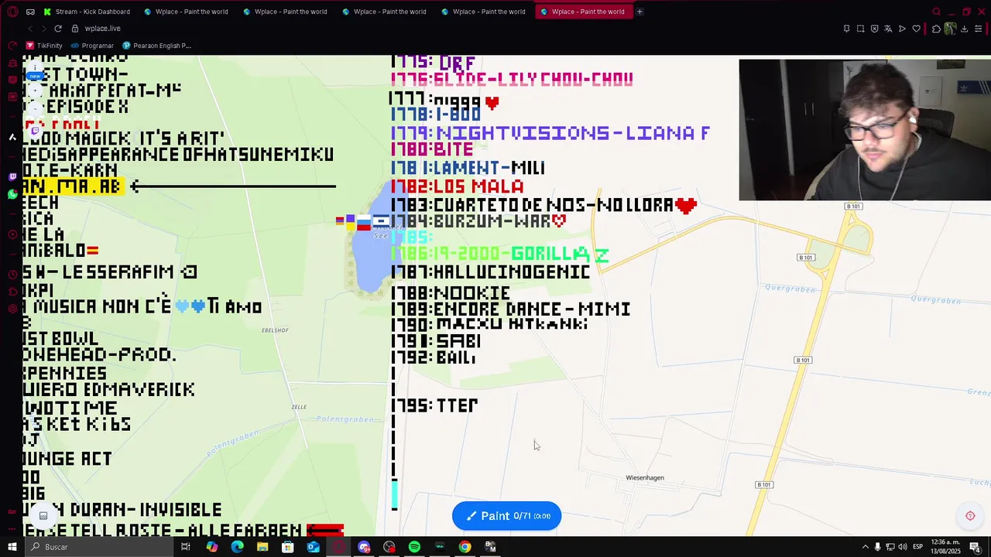
Task: Open Task View in the taskbar
Action: click(186, 547)
